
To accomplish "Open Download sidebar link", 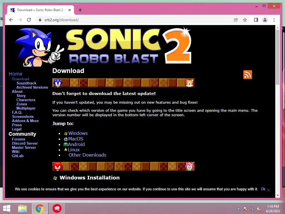I will pyautogui.click(x=21, y=79).
